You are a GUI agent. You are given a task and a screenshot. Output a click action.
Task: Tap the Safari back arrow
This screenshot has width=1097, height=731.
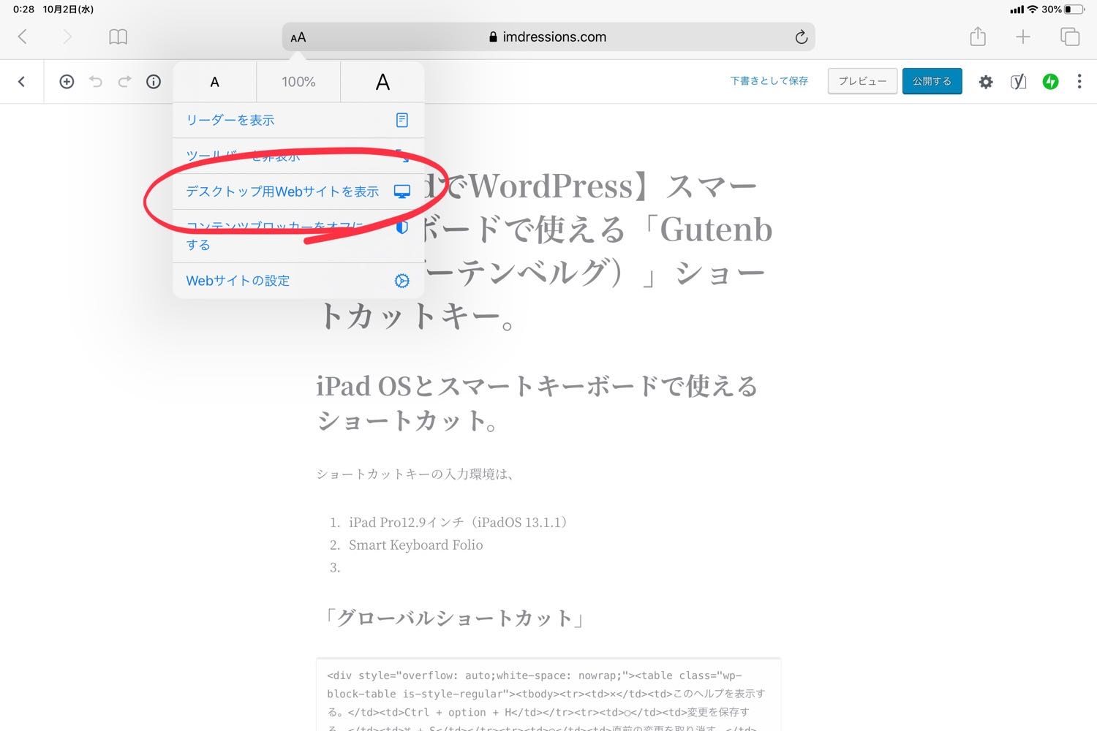pyautogui.click(x=23, y=37)
